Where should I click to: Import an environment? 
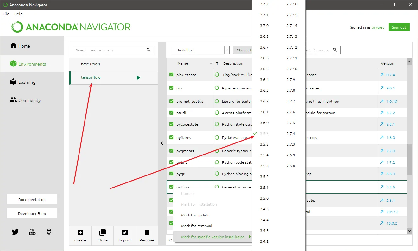click(125, 235)
